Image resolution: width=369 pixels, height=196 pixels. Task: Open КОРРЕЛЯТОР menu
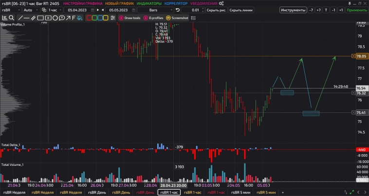176,3
